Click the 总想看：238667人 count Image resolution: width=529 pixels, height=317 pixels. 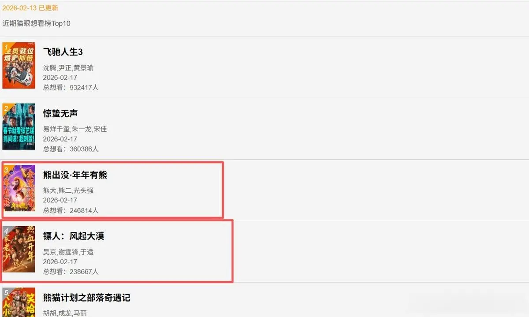[x=71, y=272]
